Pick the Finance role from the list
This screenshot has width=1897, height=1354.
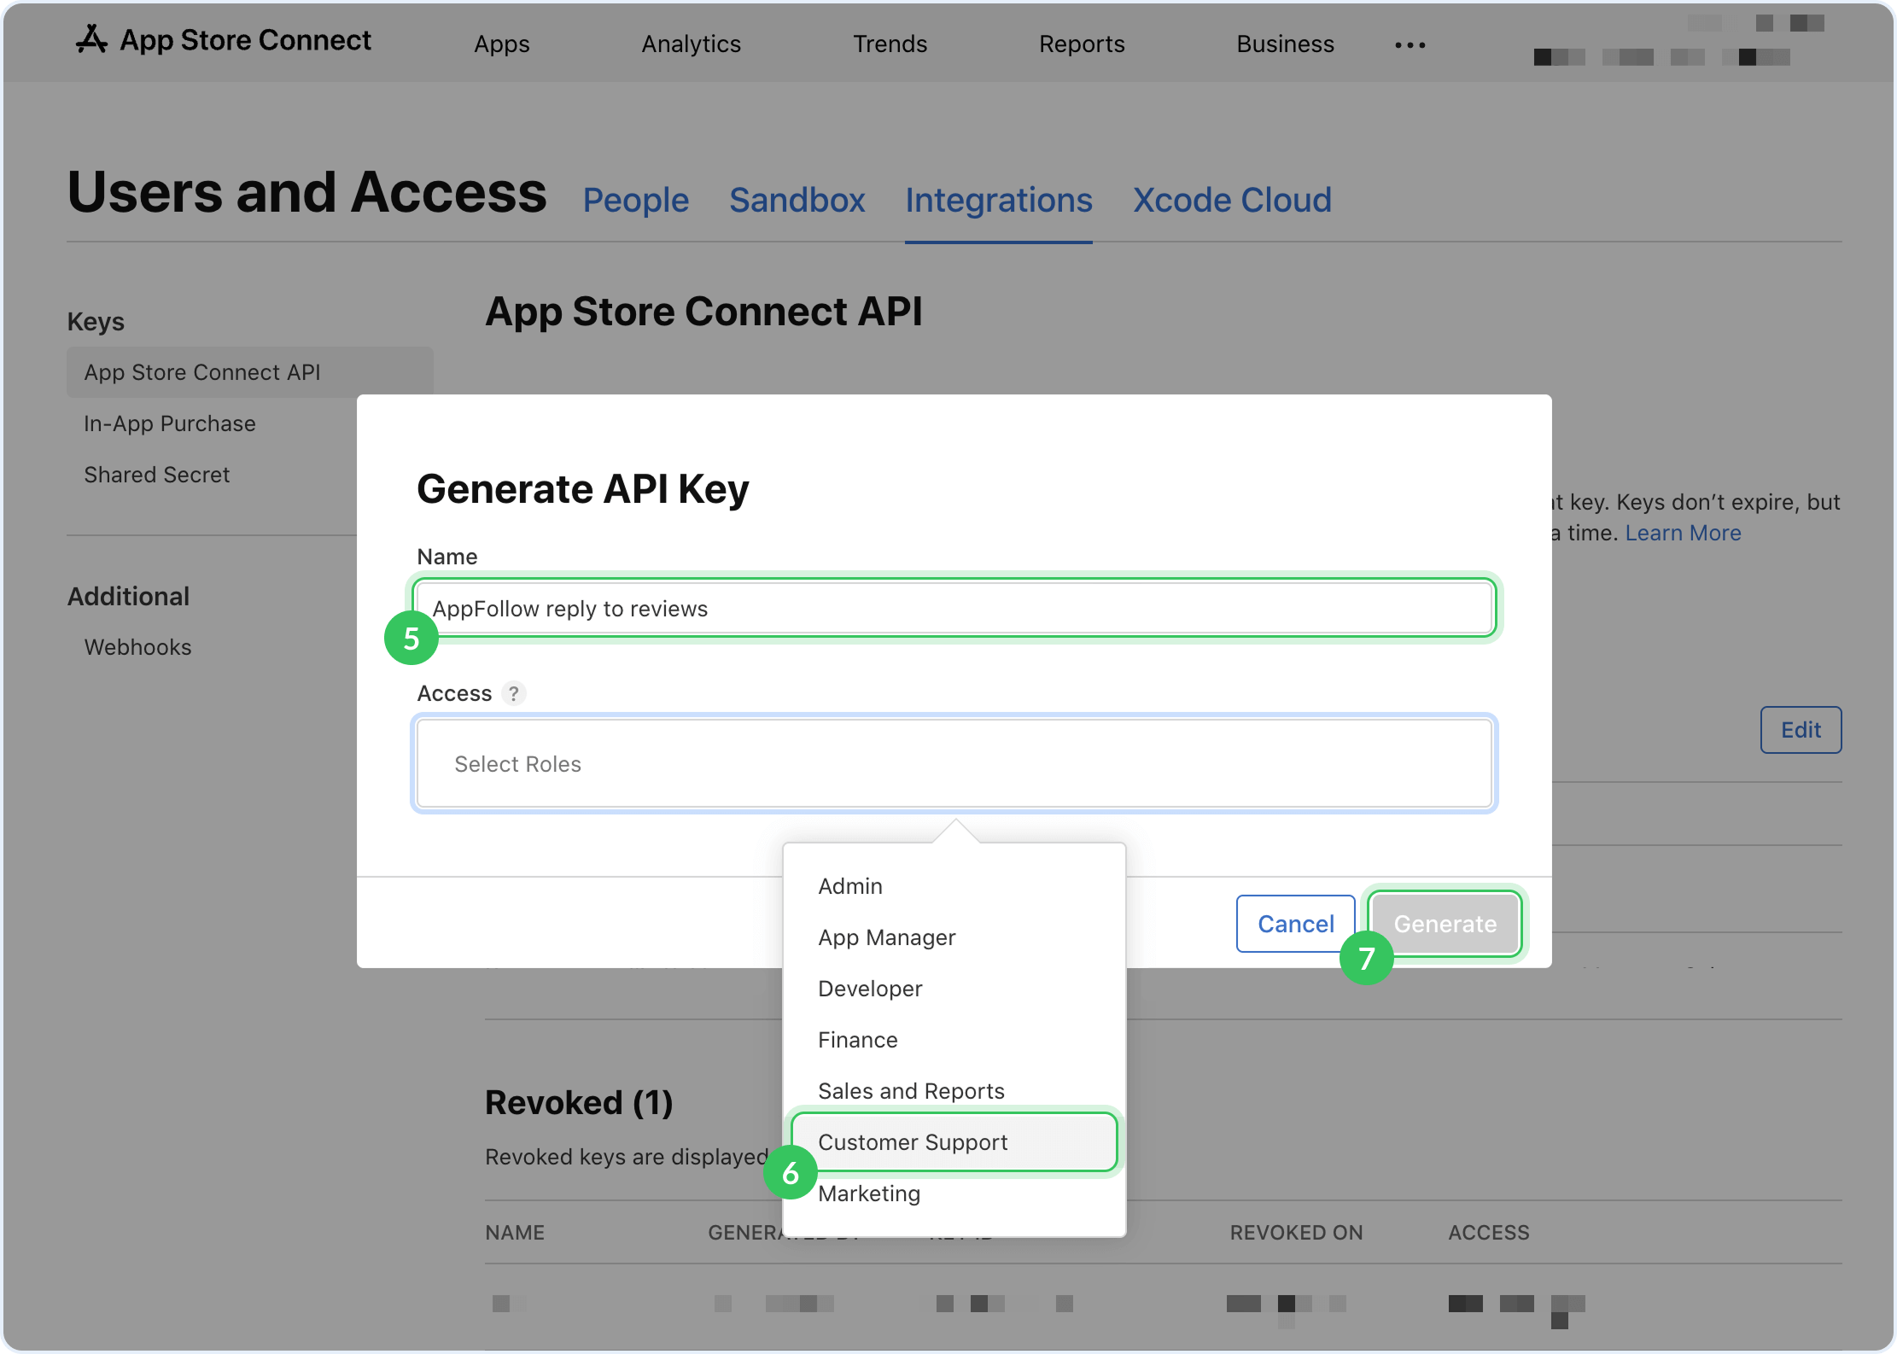pyautogui.click(x=857, y=1039)
